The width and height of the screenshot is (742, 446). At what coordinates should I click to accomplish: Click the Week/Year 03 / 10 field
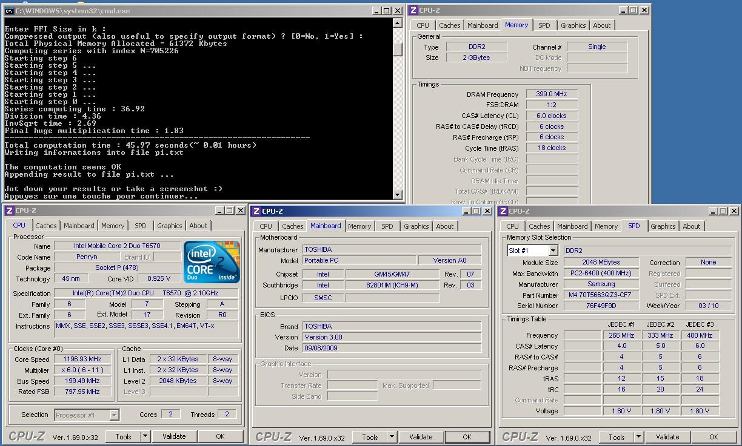709,306
